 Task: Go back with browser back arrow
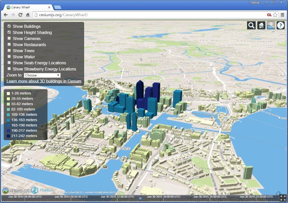[6, 15]
